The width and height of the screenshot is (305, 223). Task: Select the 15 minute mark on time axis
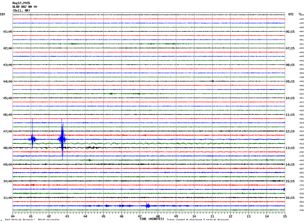(x=285, y=216)
